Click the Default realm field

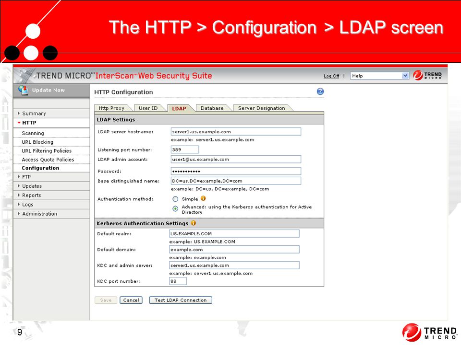click(x=234, y=233)
